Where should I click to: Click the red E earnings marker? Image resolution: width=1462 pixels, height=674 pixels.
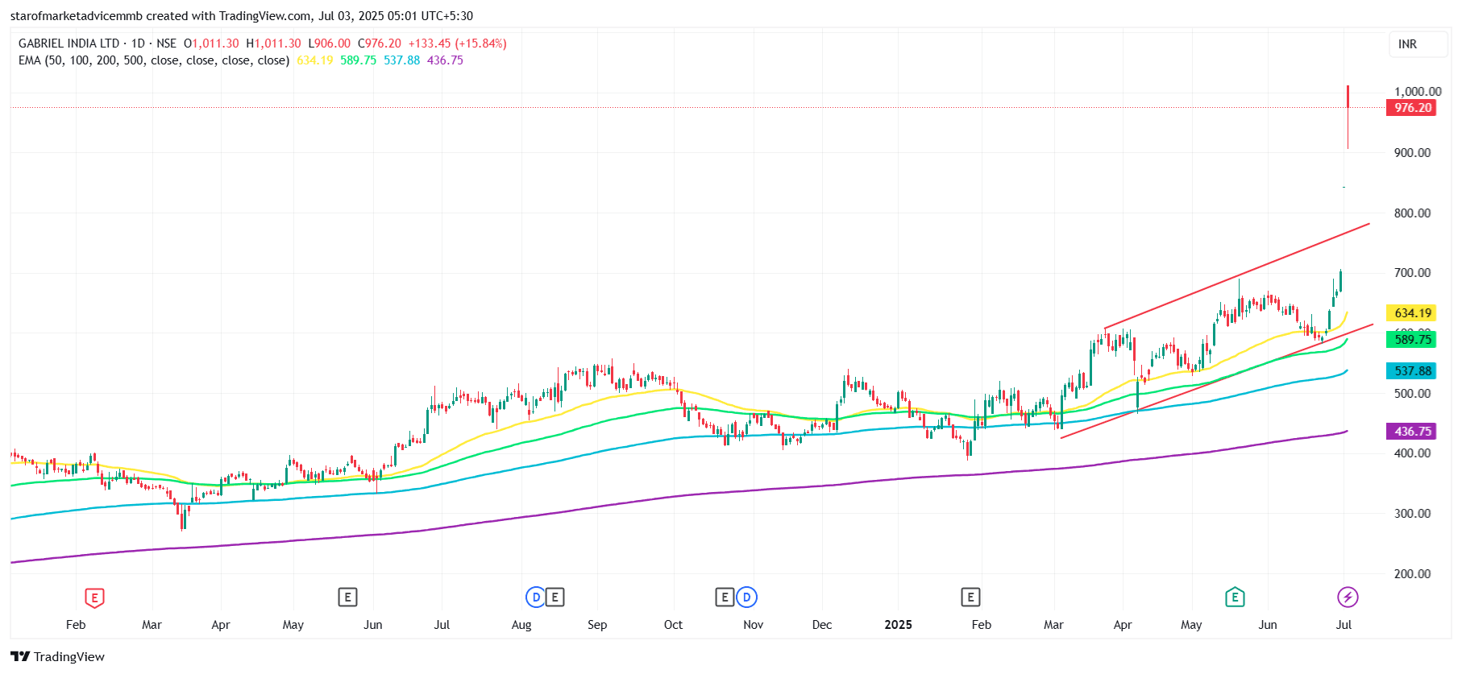94,598
